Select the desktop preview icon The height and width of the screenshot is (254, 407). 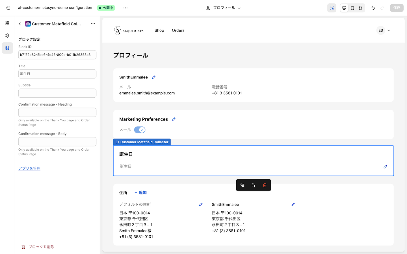click(x=344, y=8)
